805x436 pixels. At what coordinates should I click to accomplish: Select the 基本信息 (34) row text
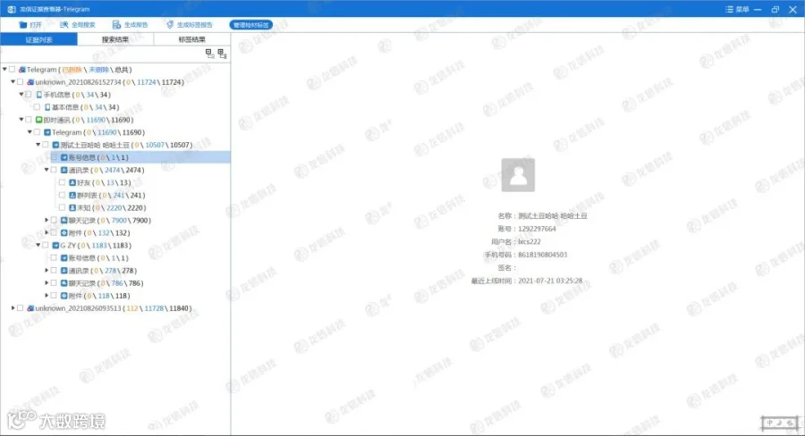coord(85,107)
